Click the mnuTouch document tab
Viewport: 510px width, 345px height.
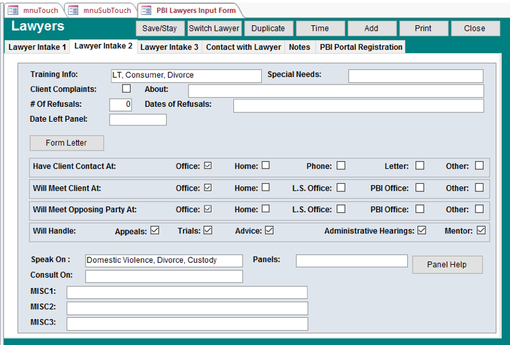34,10
